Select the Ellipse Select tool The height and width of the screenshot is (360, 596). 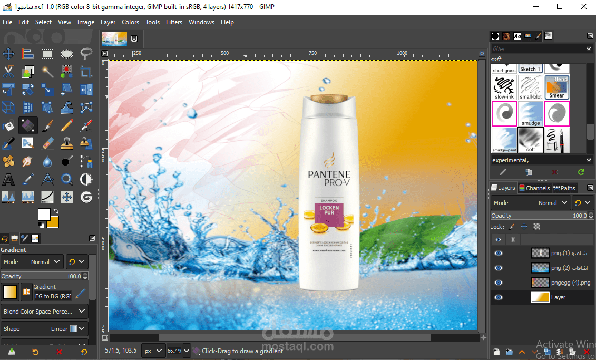pyautogui.click(x=67, y=54)
